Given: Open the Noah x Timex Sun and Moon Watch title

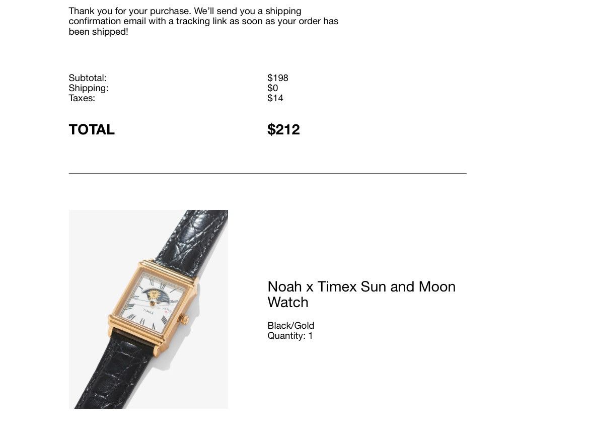Looking at the screenshot, I should click(x=361, y=294).
